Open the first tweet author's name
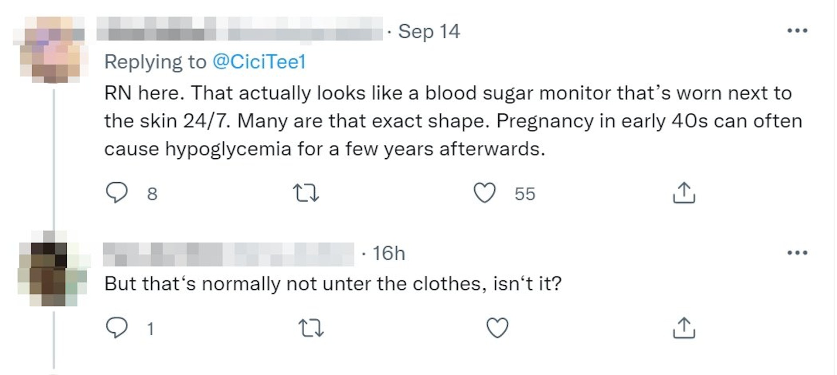This screenshot has width=837, height=375. coord(239,30)
